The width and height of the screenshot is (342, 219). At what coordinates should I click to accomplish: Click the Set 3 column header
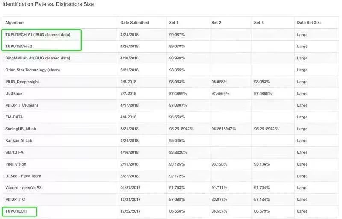[x=259, y=23]
